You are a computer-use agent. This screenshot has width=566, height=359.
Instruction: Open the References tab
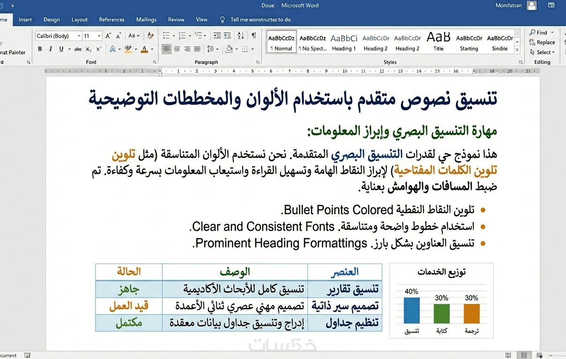112,20
